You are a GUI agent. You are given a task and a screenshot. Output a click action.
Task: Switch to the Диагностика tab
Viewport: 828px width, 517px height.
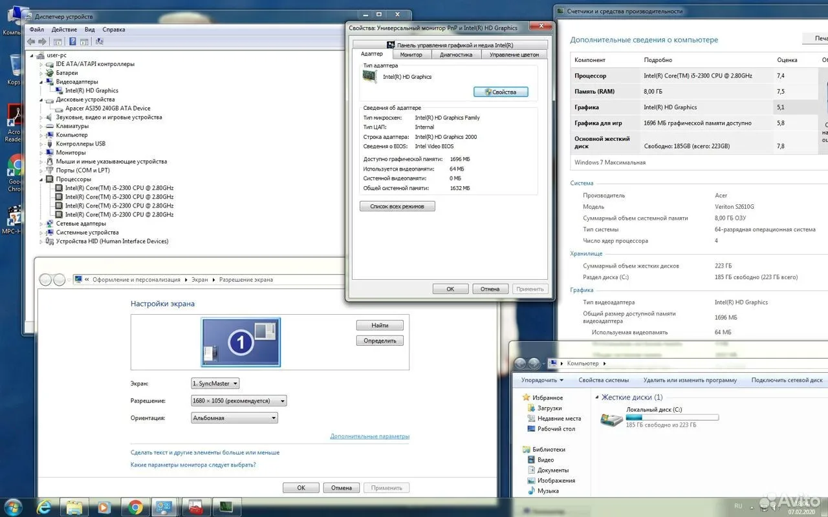(456, 55)
